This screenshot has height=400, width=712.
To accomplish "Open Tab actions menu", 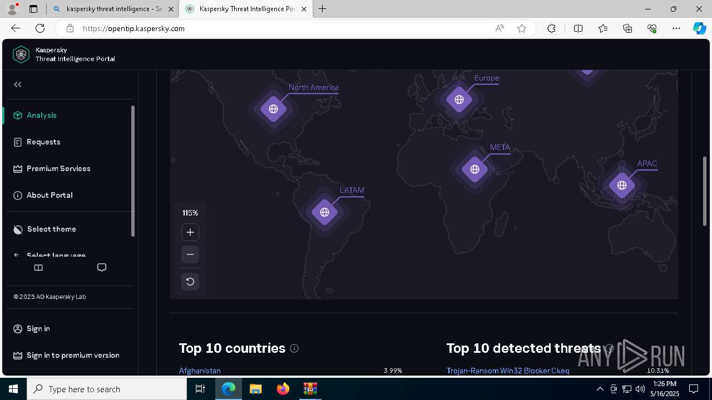I will pos(33,9).
